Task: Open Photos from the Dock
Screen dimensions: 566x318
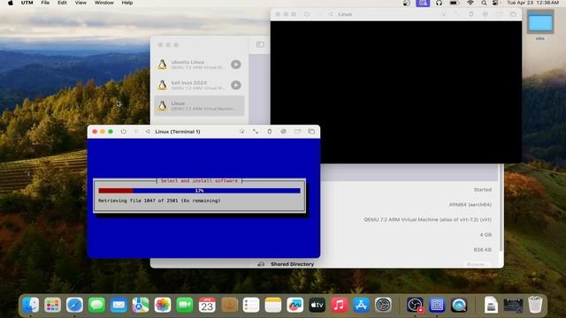Action: [x=163, y=305]
